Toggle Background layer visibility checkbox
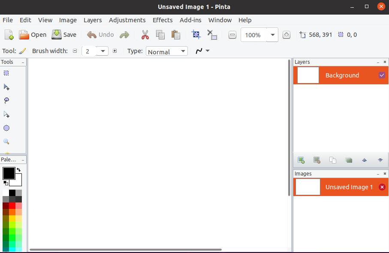This screenshot has width=389, height=253. click(382, 75)
